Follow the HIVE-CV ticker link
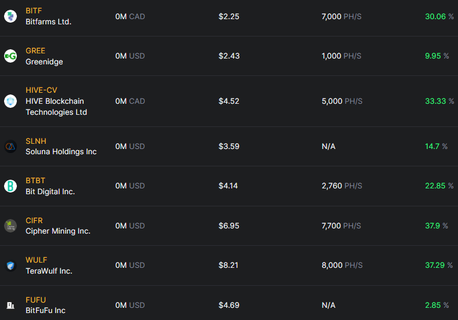This screenshot has width=458, height=320. pyautogui.click(x=41, y=90)
